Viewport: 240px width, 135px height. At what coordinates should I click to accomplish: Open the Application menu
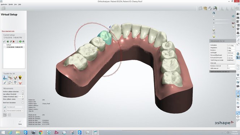(4, 4)
